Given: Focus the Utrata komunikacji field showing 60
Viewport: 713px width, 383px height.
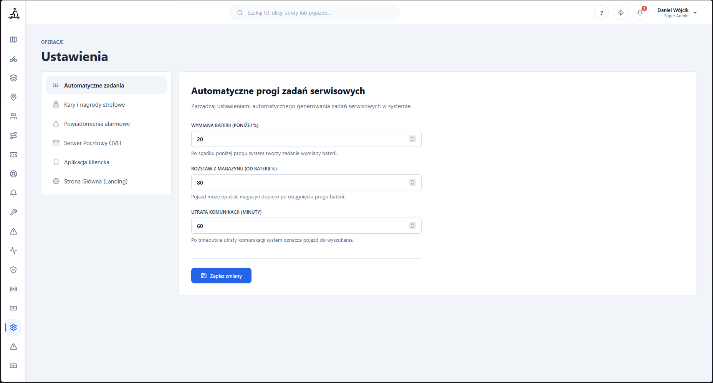Looking at the screenshot, I should tap(306, 226).
